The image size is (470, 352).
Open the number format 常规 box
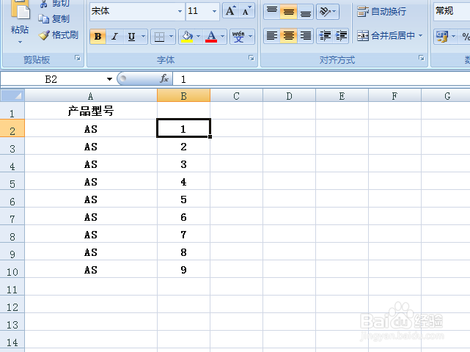click(452, 12)
